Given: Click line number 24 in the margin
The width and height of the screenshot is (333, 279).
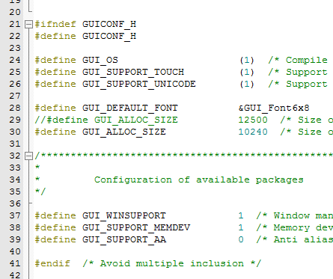Looking at the screenshot, I should [15, 60].
